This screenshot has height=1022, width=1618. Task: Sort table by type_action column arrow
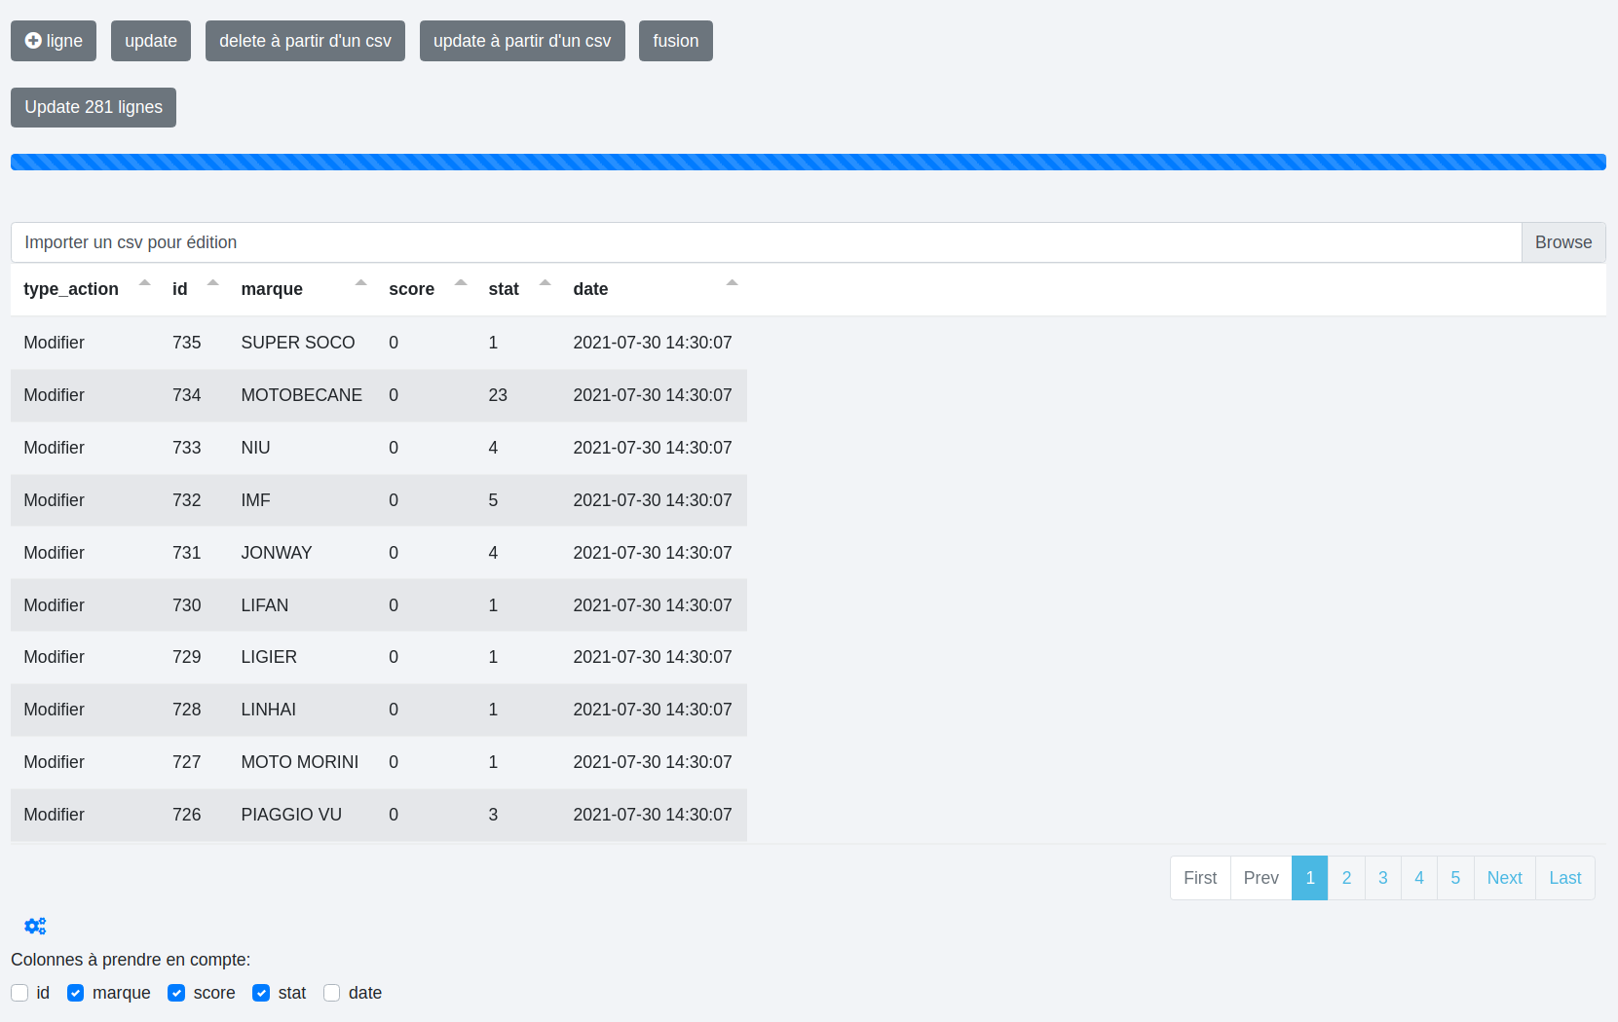(144, 284)
